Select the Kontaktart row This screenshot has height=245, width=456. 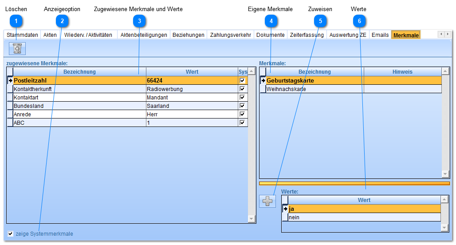pos(127,98)
